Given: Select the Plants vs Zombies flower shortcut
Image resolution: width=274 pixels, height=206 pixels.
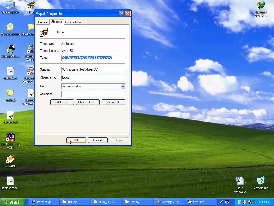Looking at the screenshot, I should 30,53.
